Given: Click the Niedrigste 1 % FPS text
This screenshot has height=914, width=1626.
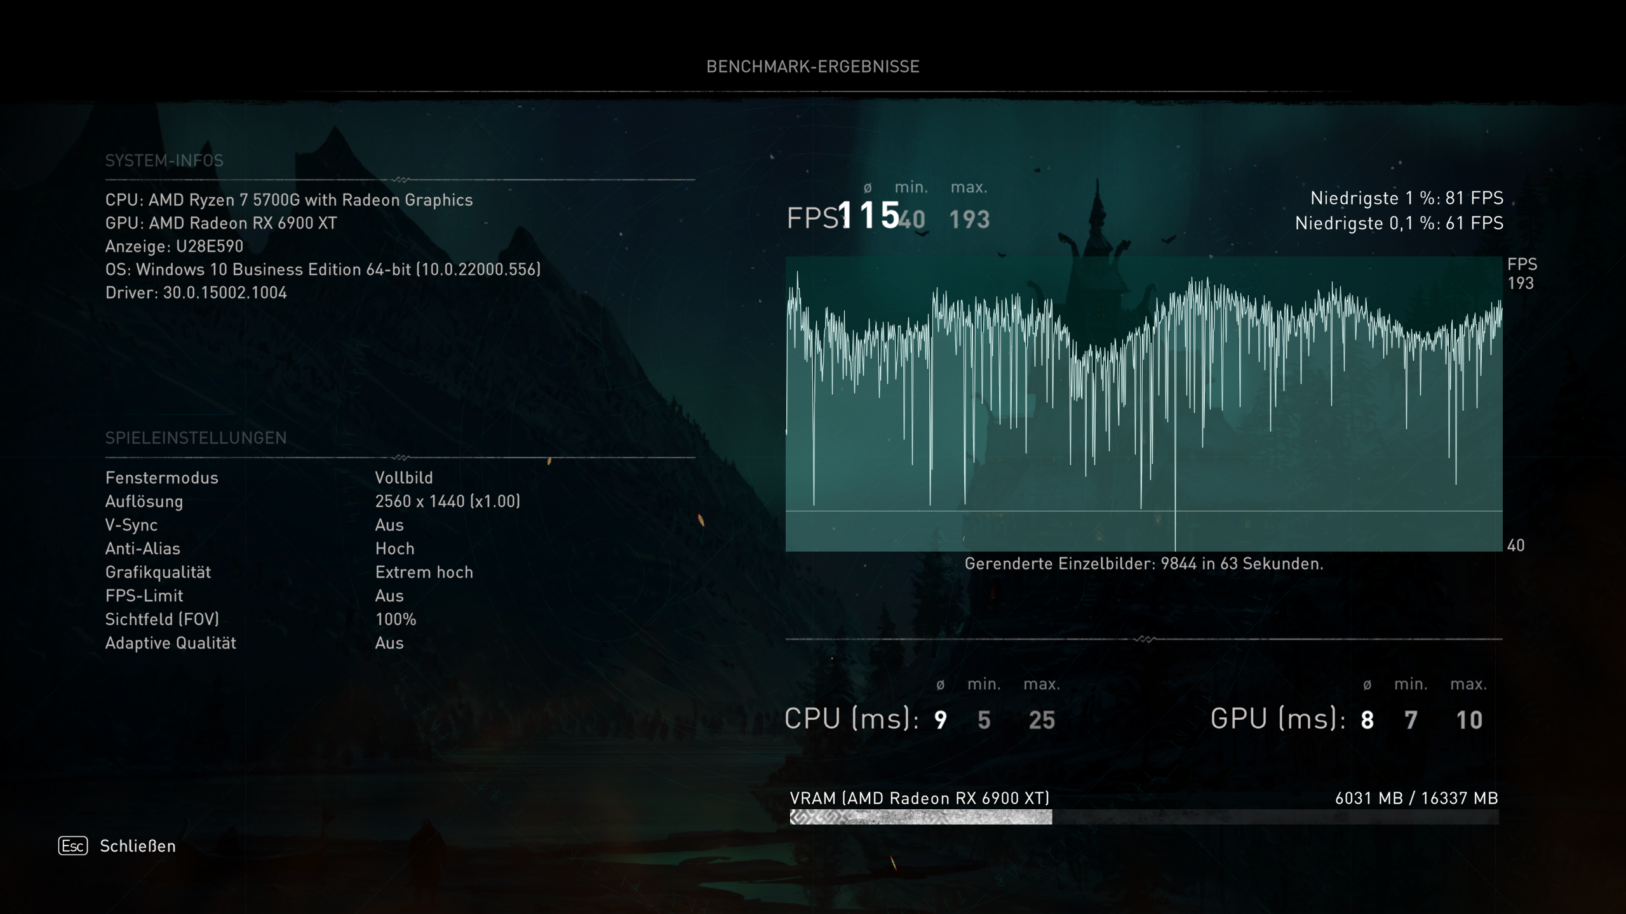Looking at the screenshot, I should tap(1406, 199).
